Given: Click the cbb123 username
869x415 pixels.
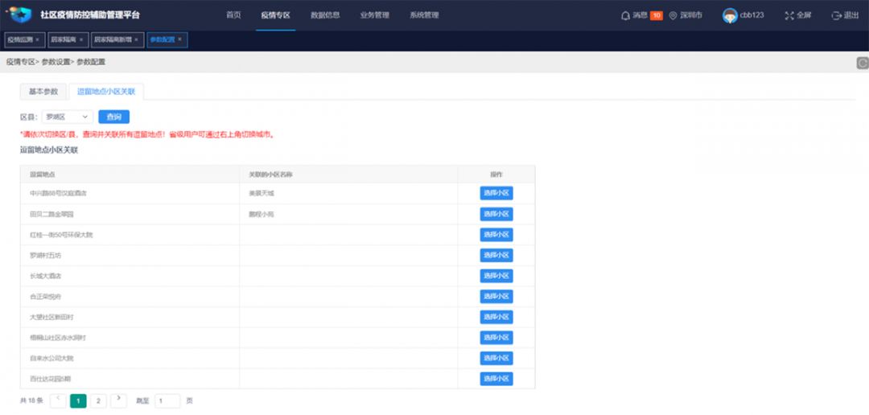Looking at the screenshot, I should click(752, 15).
